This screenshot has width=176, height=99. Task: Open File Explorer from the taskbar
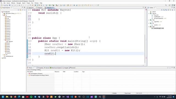tap(7, 97)
